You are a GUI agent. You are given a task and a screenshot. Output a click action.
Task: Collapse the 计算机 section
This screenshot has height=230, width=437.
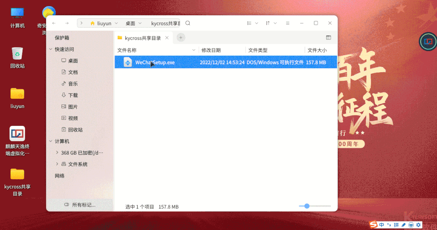(51, 141)
